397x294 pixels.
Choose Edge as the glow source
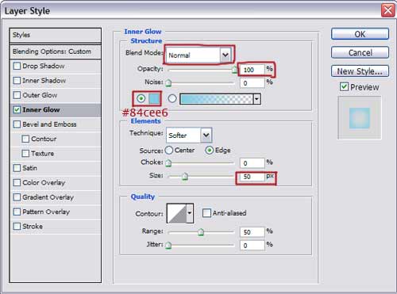coord(209,151)
